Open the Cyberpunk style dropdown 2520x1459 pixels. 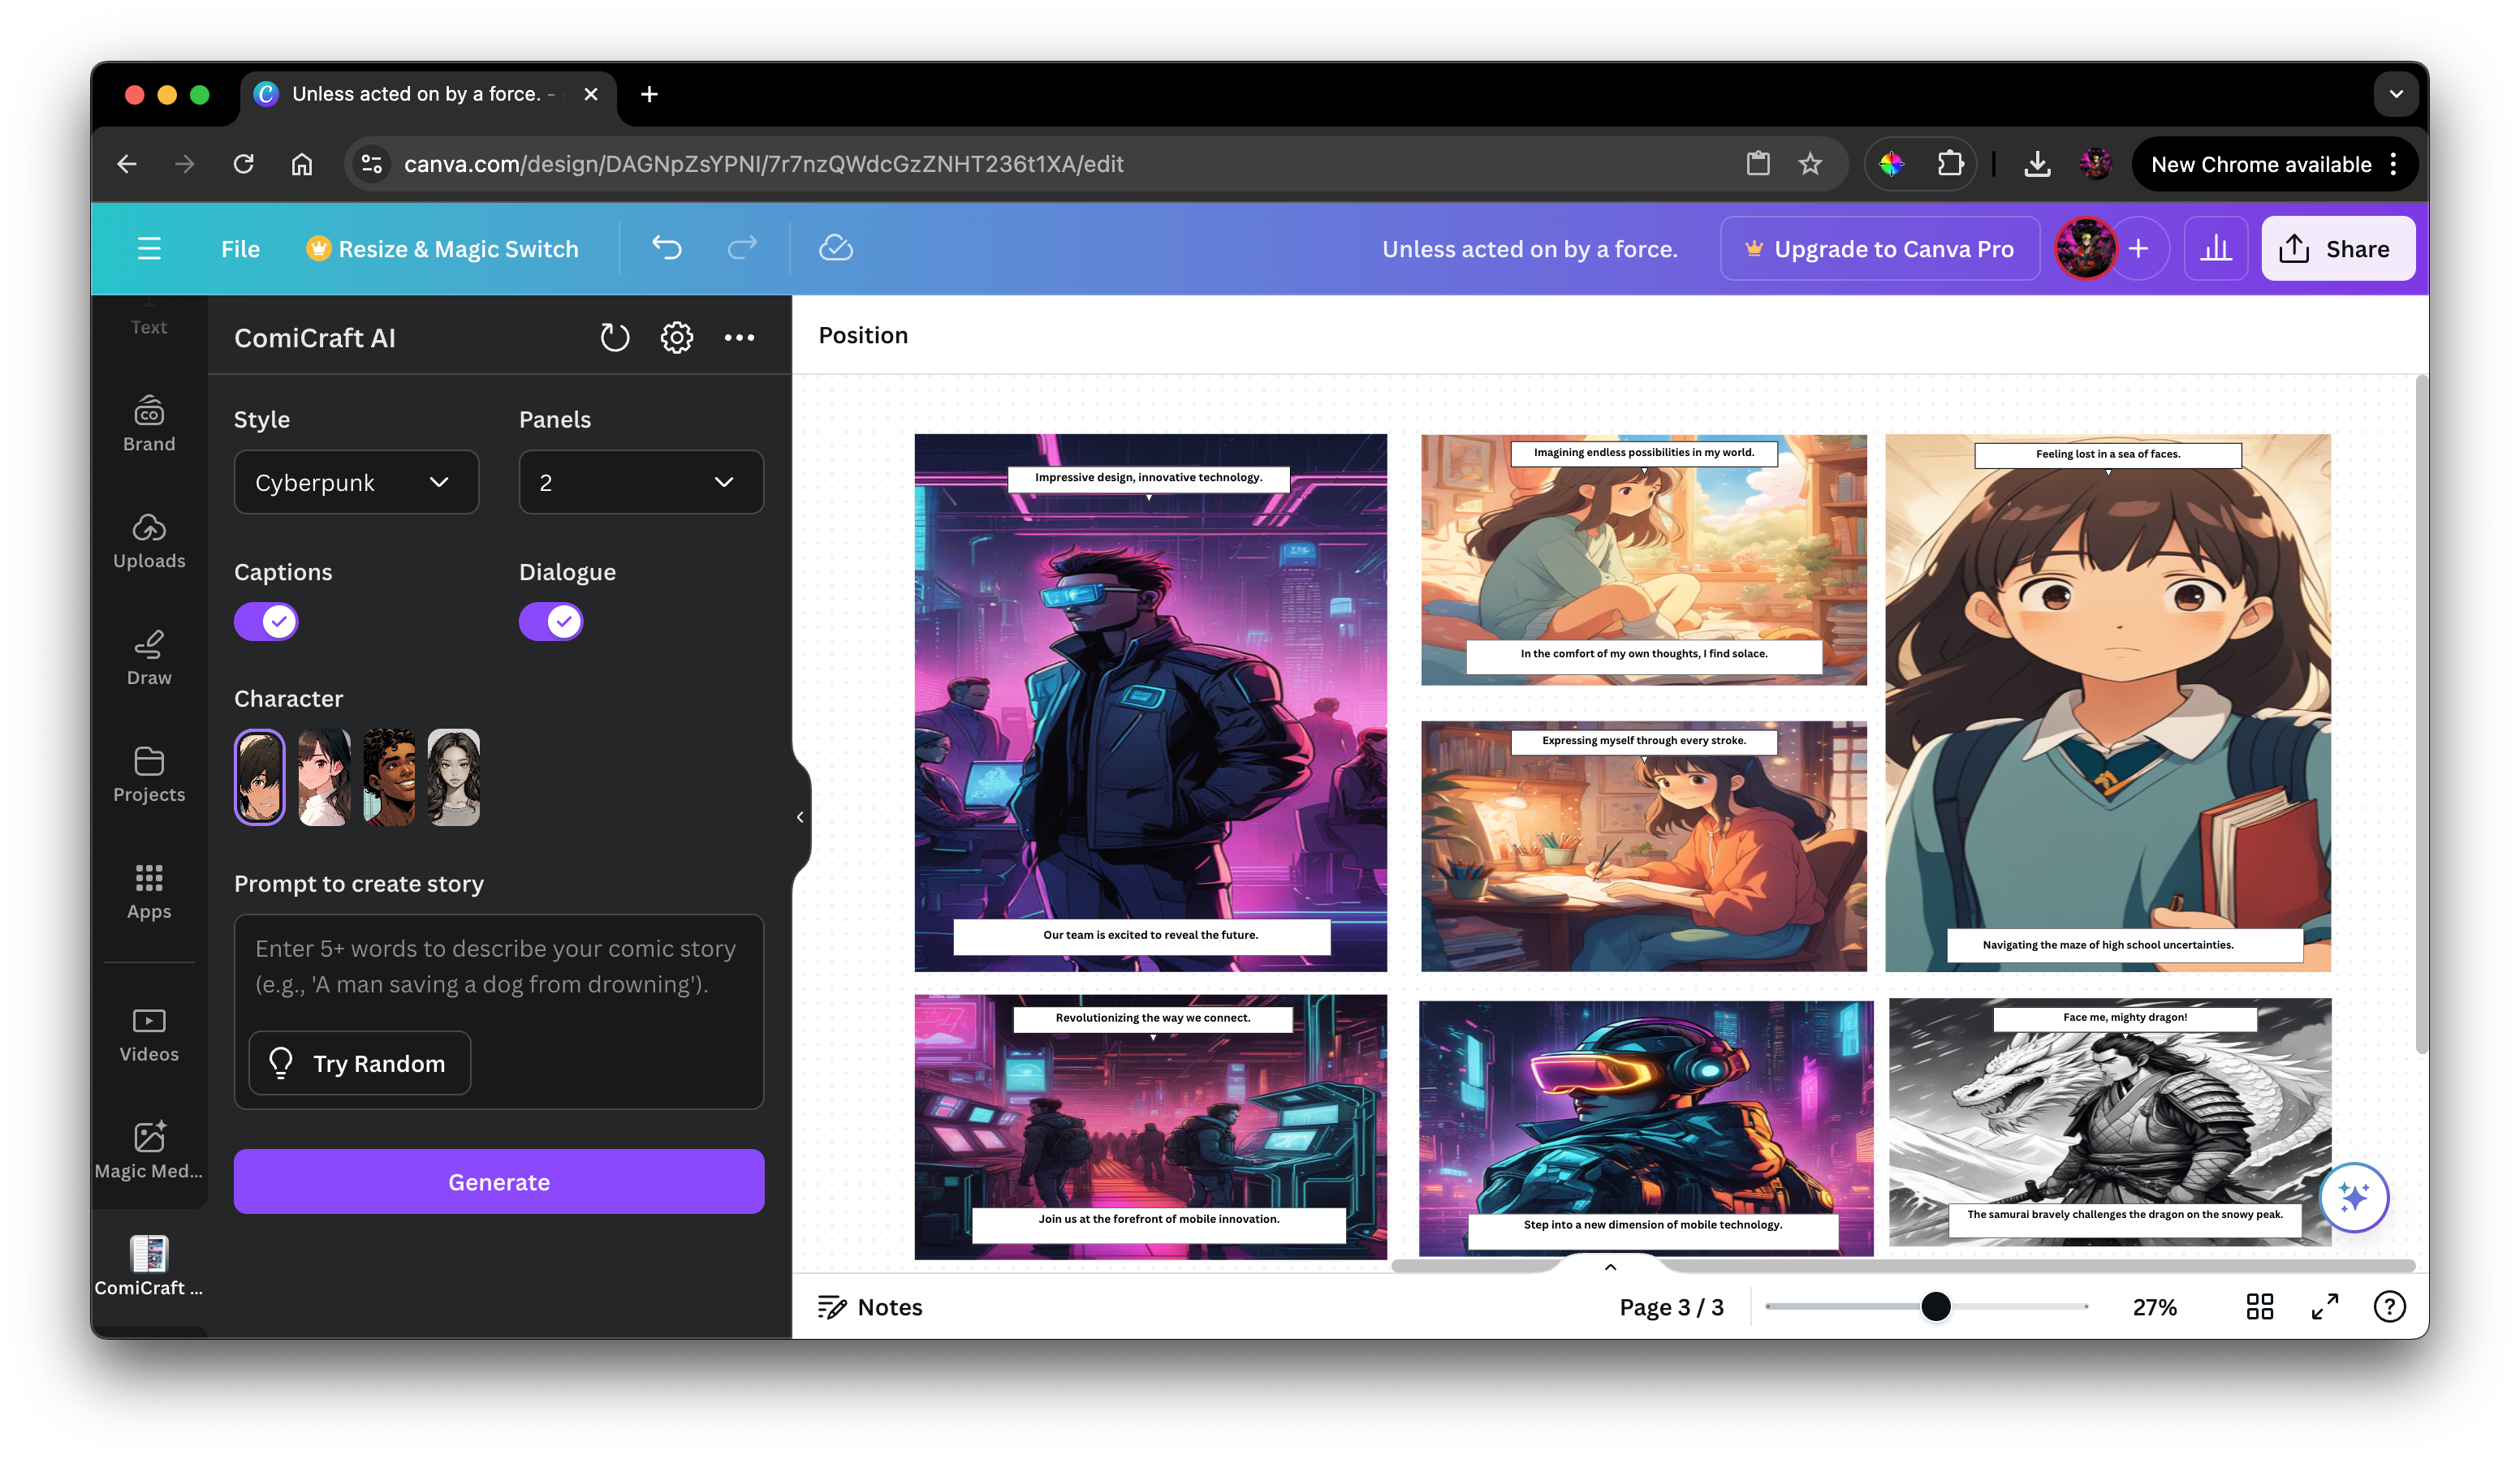pos(356,483)
